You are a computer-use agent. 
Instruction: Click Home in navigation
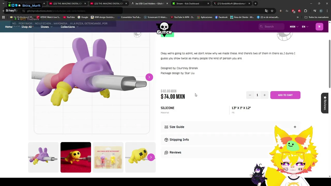point(9,27)
